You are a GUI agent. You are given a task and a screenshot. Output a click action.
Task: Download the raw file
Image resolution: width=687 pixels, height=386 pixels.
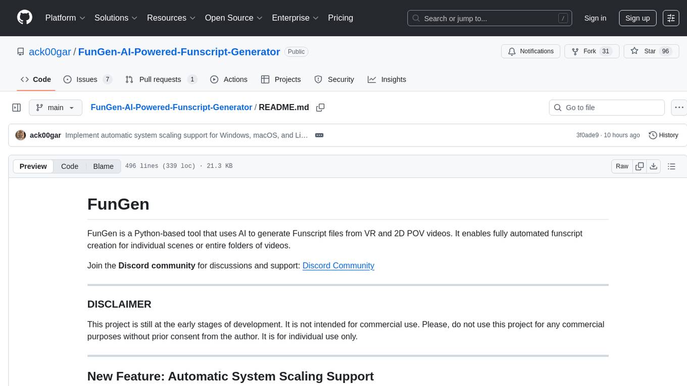[654, 166]
